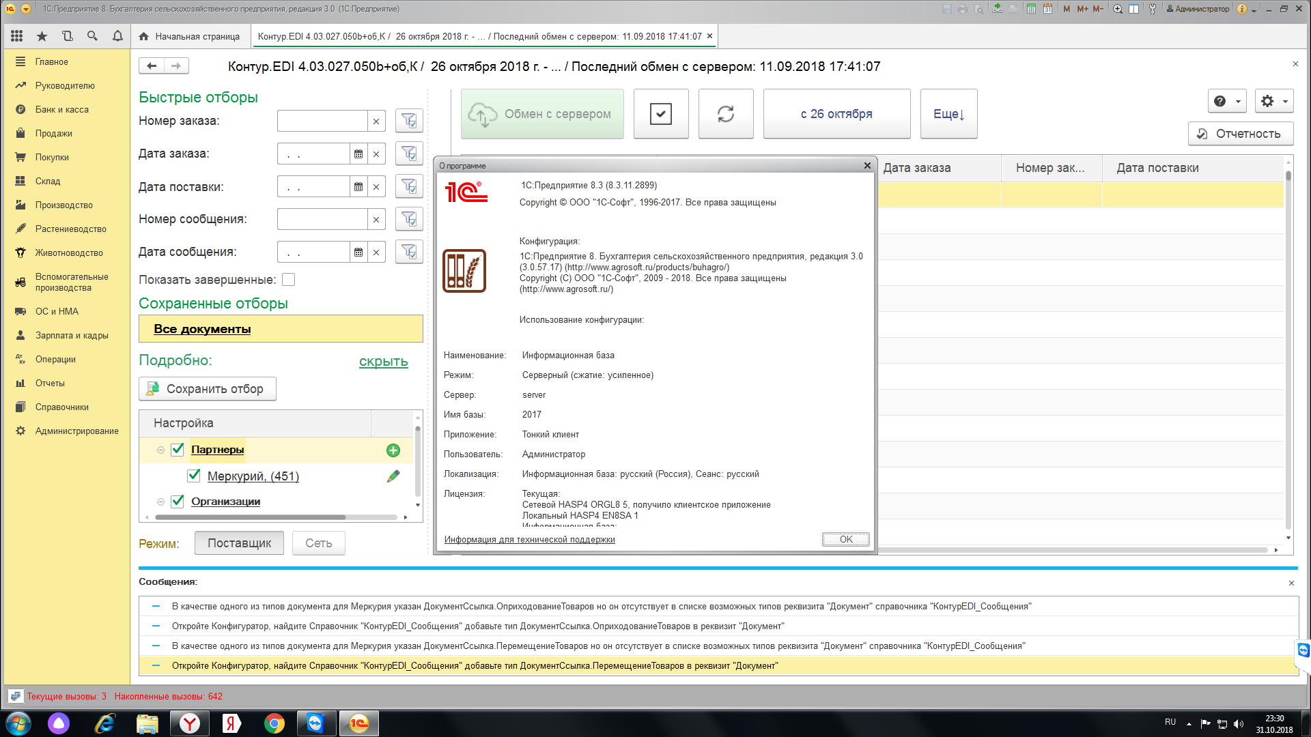This screenshot has width=1311, height=737.
Task: Apply filter icon next to Номер заказа
Action: point(409,121)
